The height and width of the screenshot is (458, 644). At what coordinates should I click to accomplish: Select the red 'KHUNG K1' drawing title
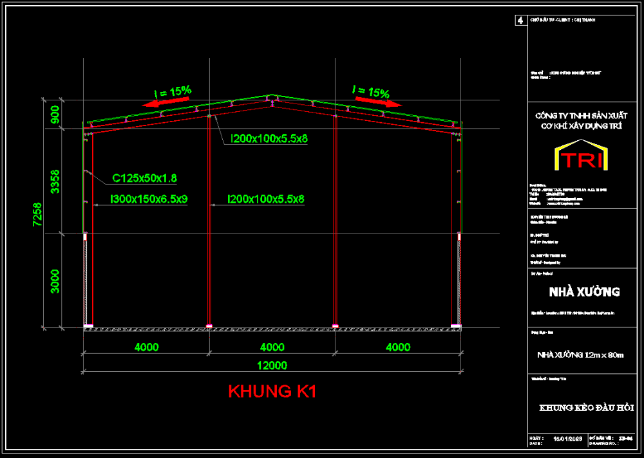[x=272, y=392]
